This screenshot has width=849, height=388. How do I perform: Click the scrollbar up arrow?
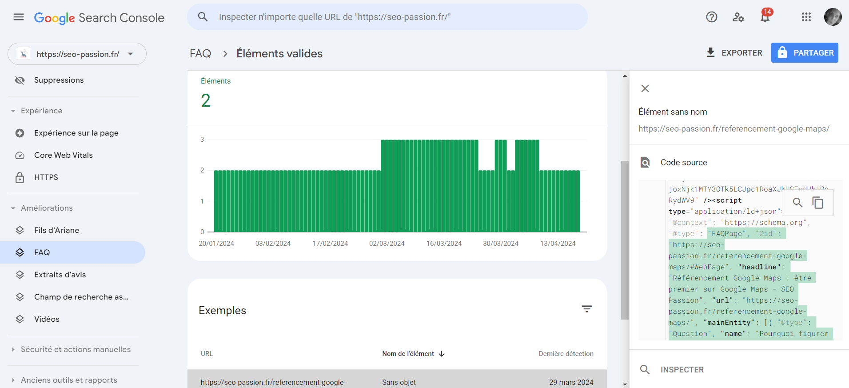tap(625, 76)
